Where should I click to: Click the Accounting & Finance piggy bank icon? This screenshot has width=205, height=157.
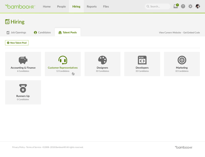coord(23,60)
